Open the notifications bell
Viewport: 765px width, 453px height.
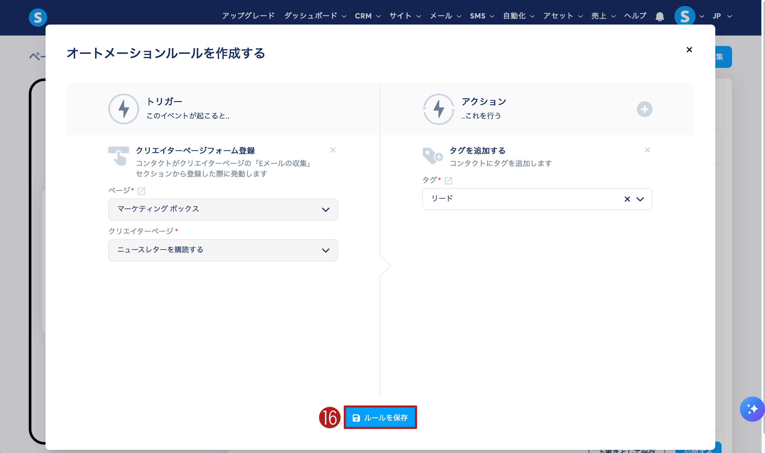point(660,16)
